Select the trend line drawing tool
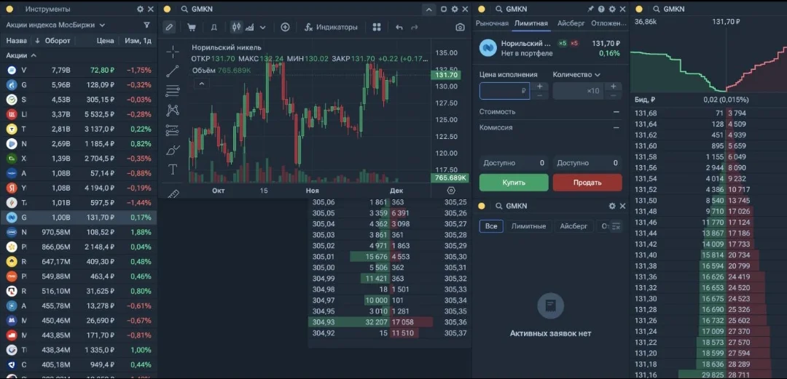 click(x=173, y=71)
